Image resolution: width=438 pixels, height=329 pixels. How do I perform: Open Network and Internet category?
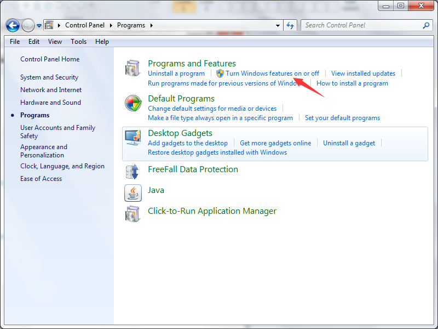pos(51,90)
